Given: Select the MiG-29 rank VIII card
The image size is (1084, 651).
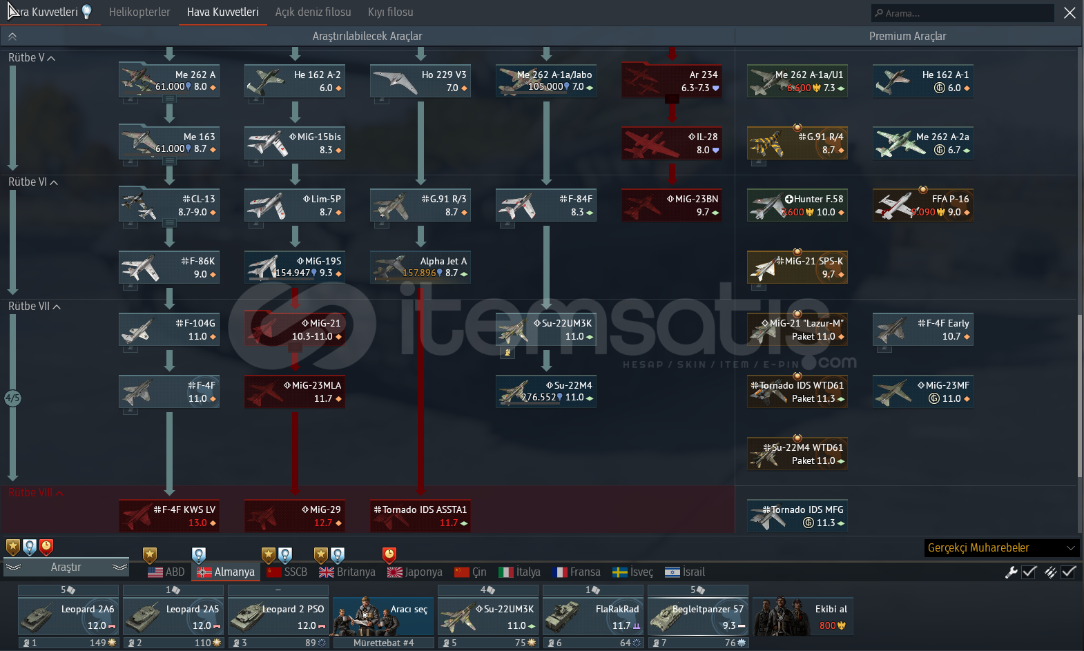Looking at the screenshot, I should tap(295, 516).
